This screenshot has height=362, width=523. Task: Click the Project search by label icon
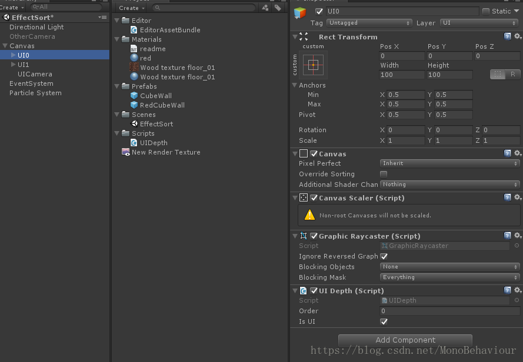278,8
